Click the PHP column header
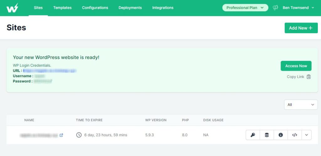321x156 pixels. coord(185,120)
